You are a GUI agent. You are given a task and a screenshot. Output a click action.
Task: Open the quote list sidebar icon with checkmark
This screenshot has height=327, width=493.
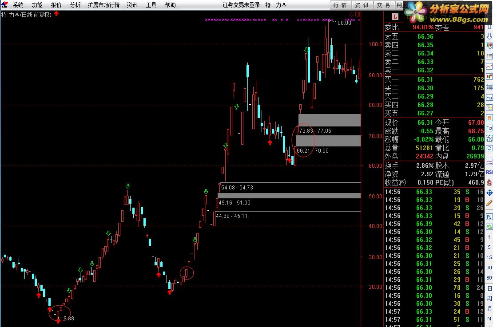coord(489,46)
